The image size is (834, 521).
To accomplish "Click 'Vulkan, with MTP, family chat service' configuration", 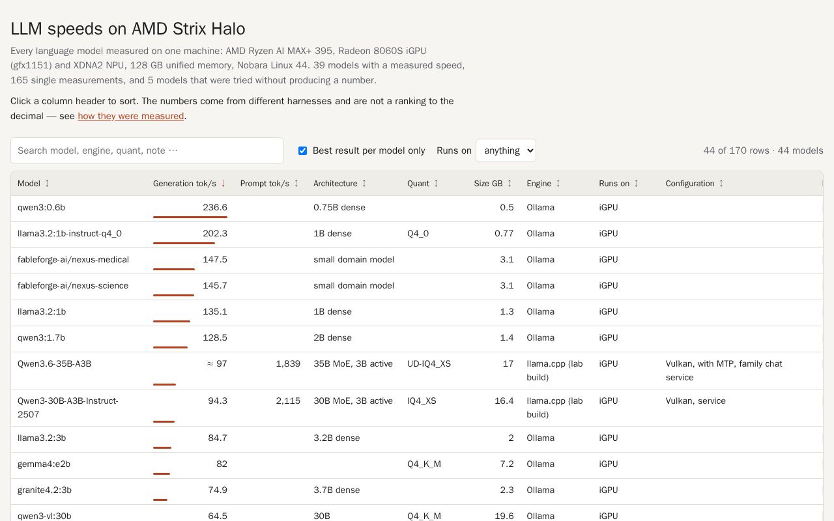I will point(724,371).
